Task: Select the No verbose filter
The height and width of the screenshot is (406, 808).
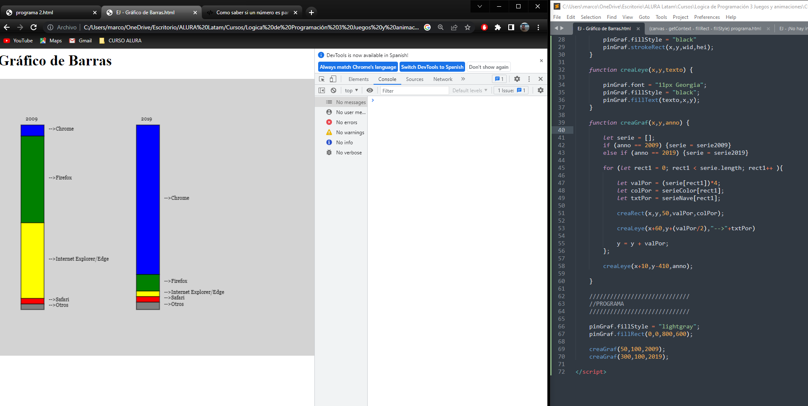Action: (x=341, y=153)
